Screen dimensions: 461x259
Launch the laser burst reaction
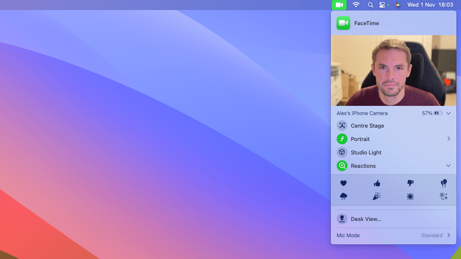click(410, 196)
